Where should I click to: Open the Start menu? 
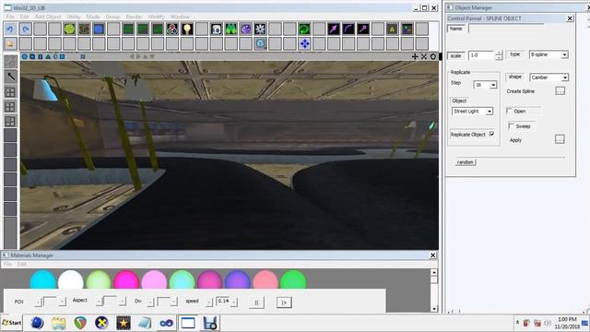coord(12,323)
